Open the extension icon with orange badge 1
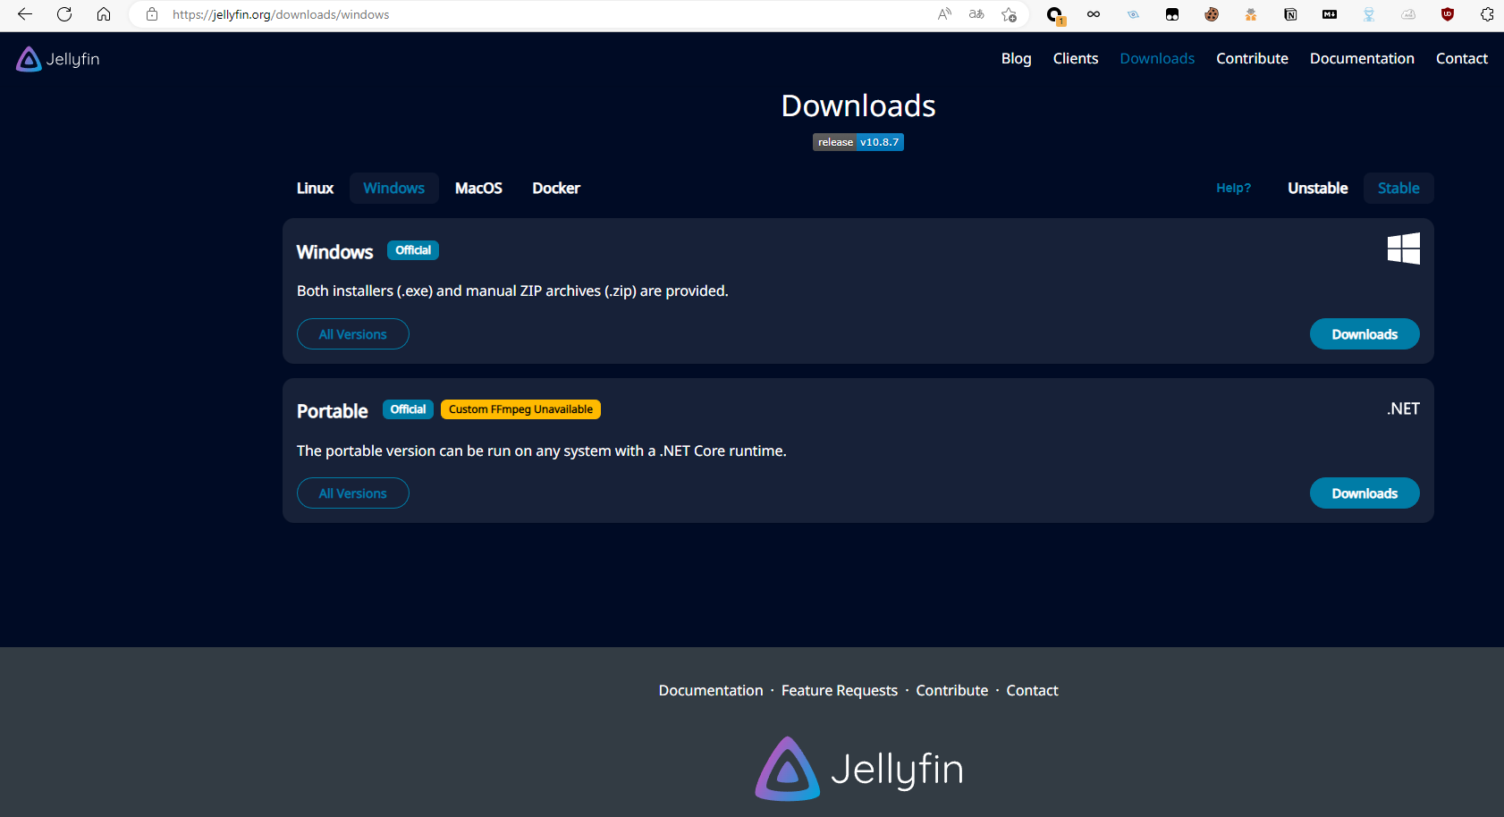This screenshot has width=1504, height=817. tap(1055, 15)
